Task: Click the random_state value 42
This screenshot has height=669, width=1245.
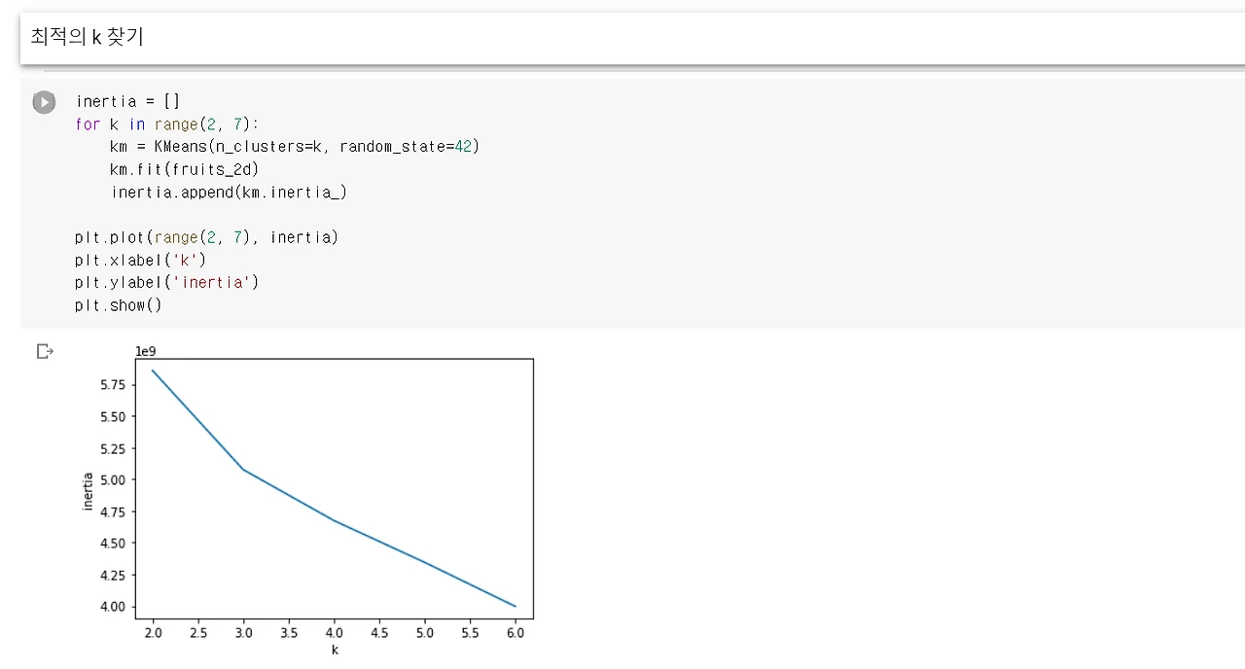Action: coord(463,147)
